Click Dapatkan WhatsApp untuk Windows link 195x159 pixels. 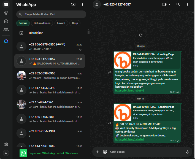point(53,153)
